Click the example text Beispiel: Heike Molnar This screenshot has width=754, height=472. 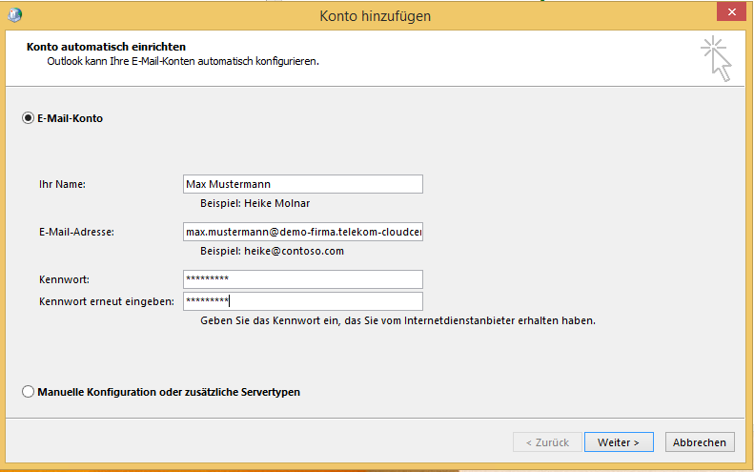(255, 203)
